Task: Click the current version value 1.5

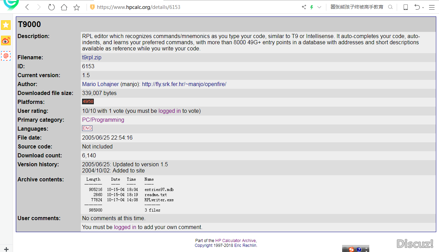Action: tap(86, 75)
